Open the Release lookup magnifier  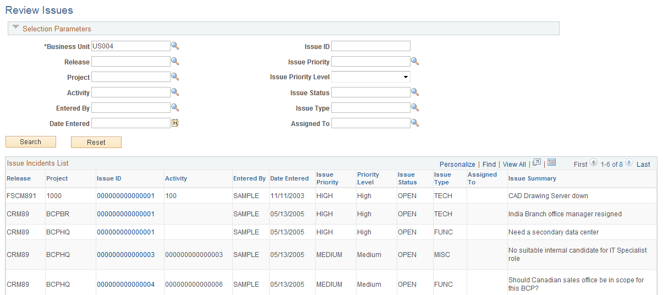(175, 62)
